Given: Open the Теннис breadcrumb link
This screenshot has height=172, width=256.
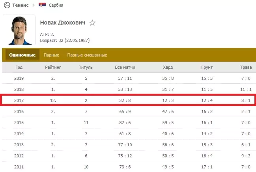Looking at the screenshot, I should tap(21, 5).
